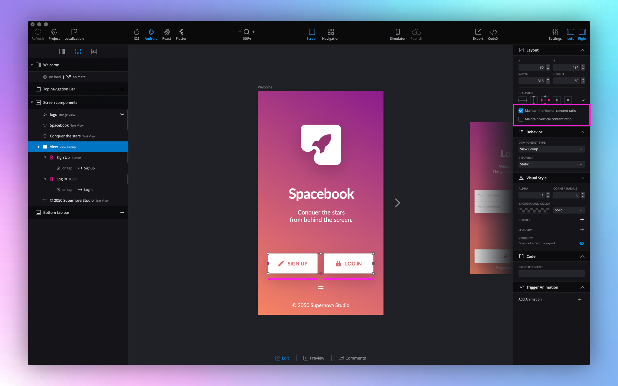Open the image assets panel icon
Image resolution: width=618 pixels, height=386 pixels.
(x=94, y=52)
